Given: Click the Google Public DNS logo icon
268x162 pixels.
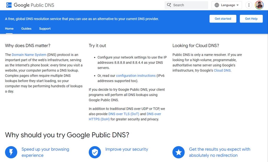Looking at the screenshot, I should pos(9,5).
